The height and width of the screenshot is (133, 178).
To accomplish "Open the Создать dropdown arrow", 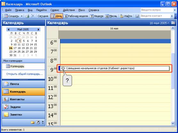I will coord(22,16).
